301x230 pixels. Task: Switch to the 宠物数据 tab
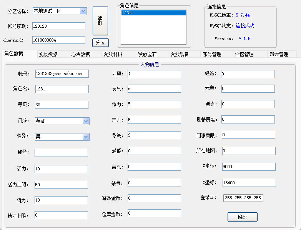[48, 55]
